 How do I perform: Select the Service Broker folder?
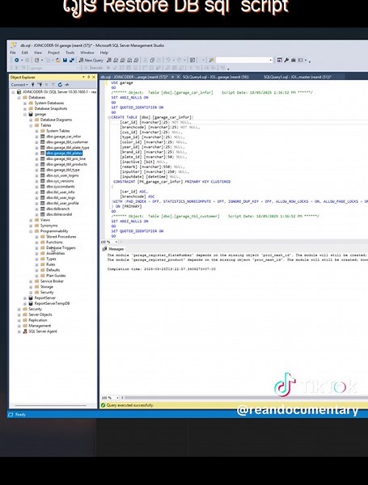click(52, 281)
